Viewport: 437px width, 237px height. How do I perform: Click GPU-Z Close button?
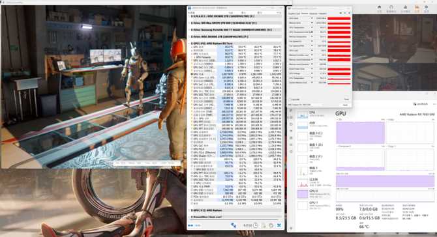point(345,105)
